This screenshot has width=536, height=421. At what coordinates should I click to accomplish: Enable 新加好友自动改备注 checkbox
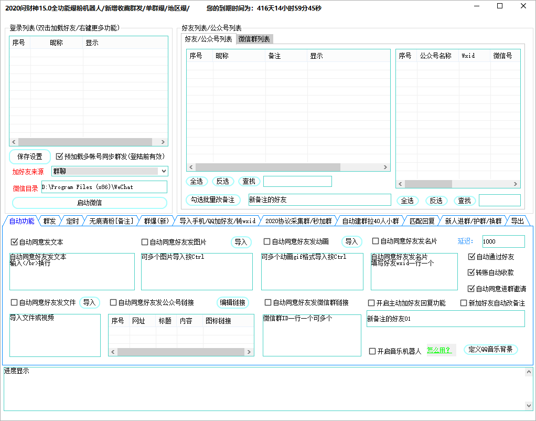(x=464, y=303)
